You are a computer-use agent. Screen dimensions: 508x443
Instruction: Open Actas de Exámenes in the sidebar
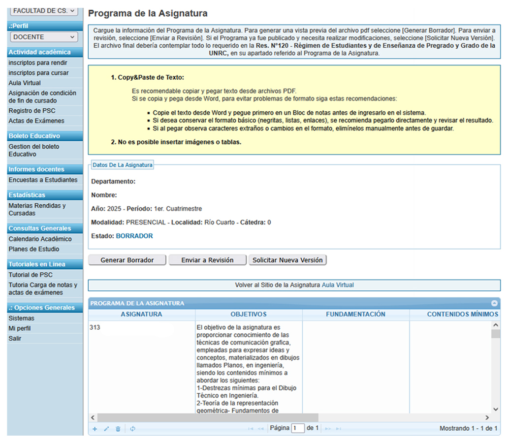click(x=36, y=121)
